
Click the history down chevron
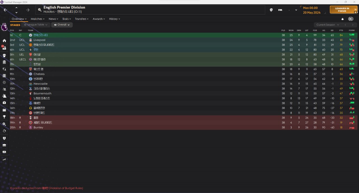pyautogui.click(x=16, y=12)
